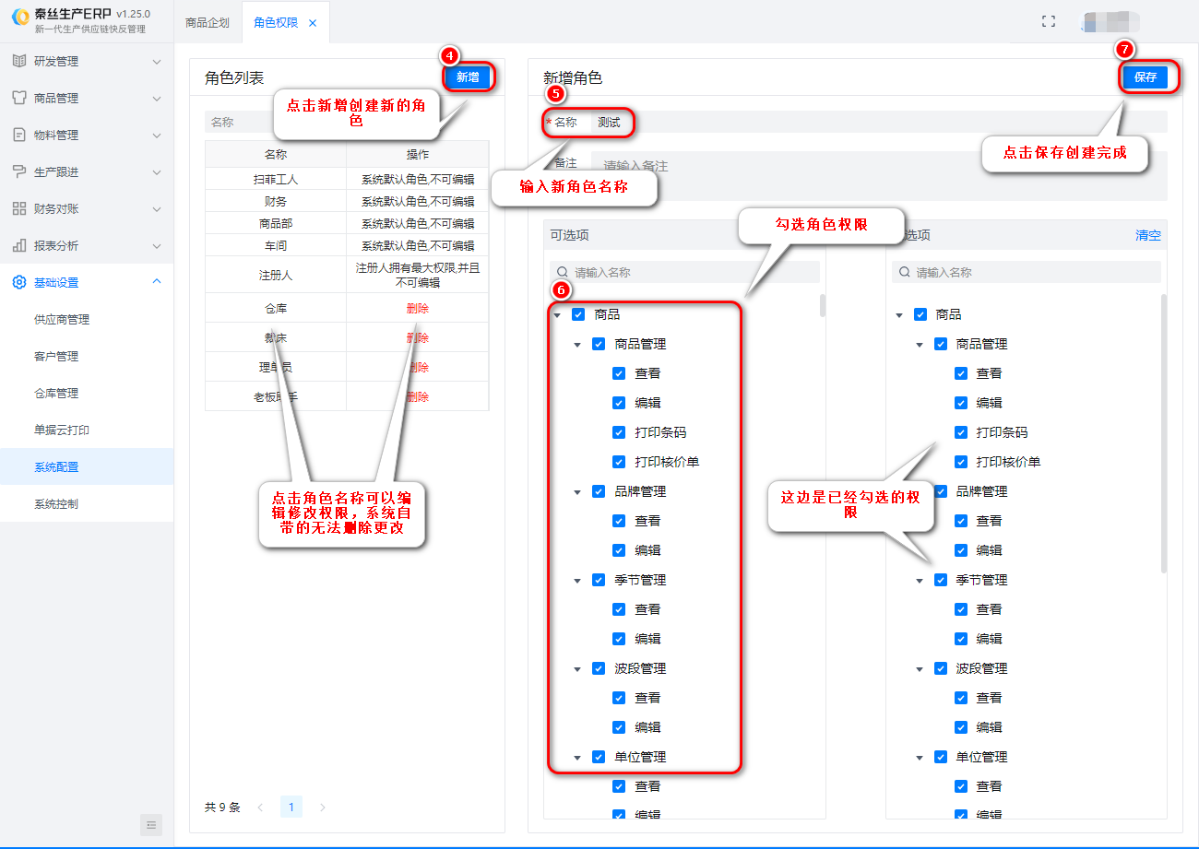1199x849 pixels.
Task: Toggle fullscreen mode icon in header
Action: pyautogui.click(x=1048, y=21)
